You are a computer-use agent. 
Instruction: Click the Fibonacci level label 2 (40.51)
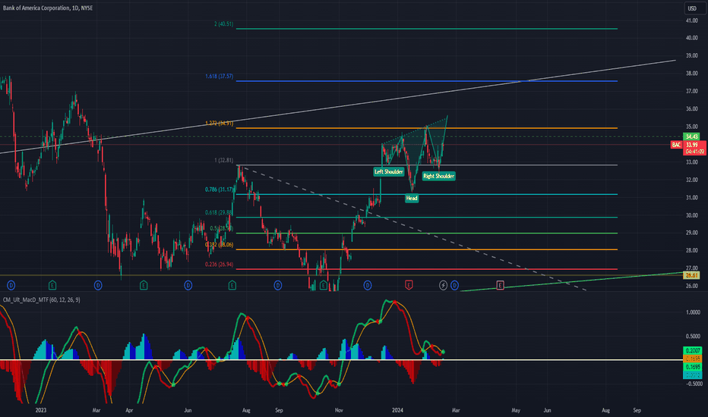223,24
